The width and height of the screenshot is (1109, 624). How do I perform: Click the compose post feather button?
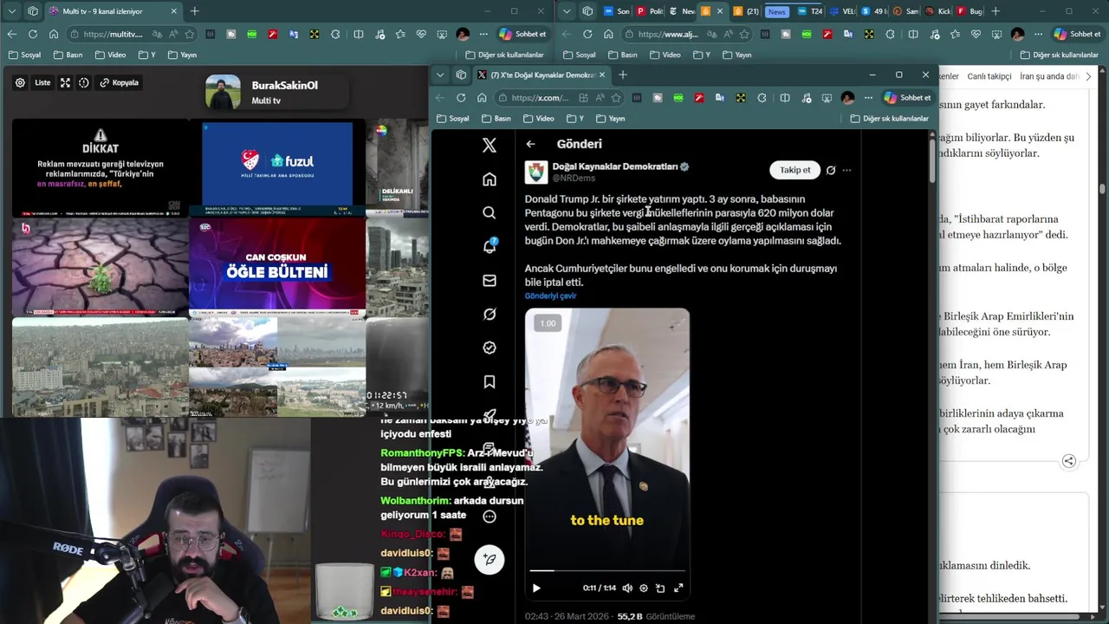[490, 559]
